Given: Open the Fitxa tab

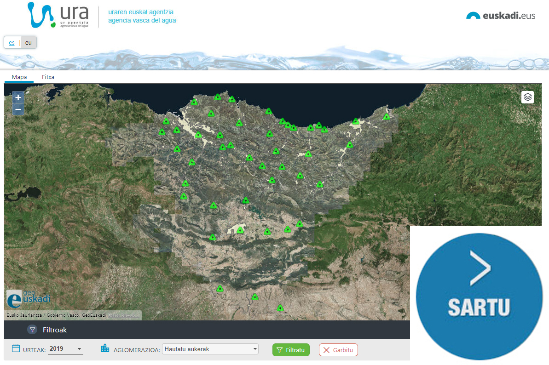Looking at the screenshot, I should click(48, 77).
